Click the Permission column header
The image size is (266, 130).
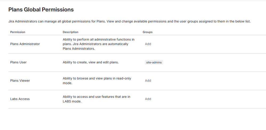coord(18,32)
